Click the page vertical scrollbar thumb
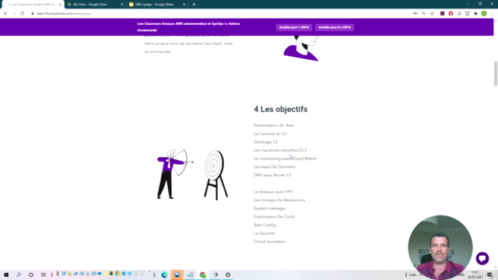This screenshot has width=498, height=280. (496, 74)
